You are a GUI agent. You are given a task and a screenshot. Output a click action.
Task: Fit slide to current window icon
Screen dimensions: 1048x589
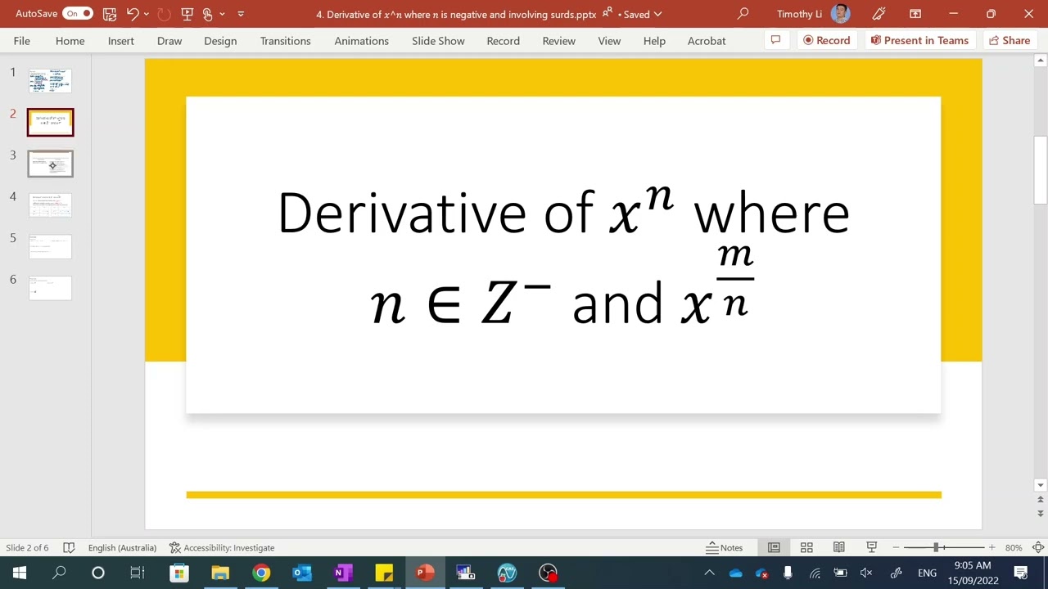(x=1038, y=548)
